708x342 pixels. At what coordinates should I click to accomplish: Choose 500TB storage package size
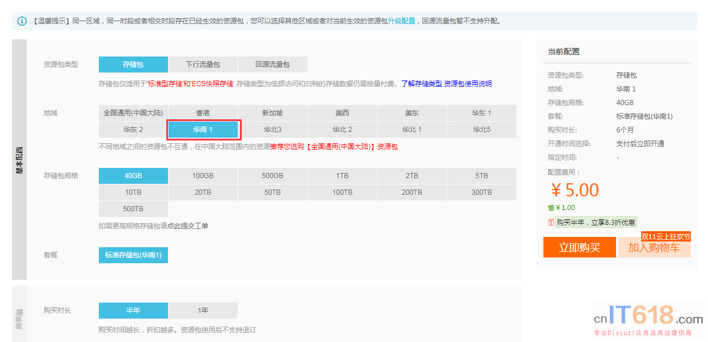[x=133, y=209]
